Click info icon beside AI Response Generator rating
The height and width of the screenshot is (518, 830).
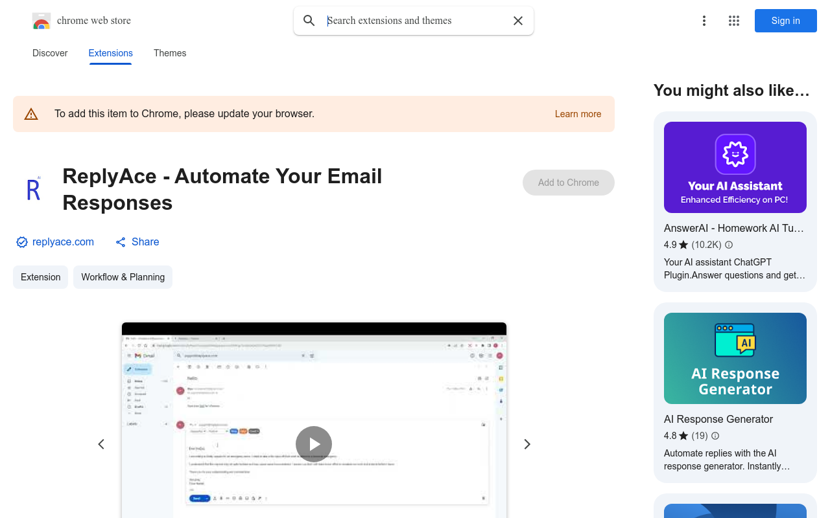(715, 436)
